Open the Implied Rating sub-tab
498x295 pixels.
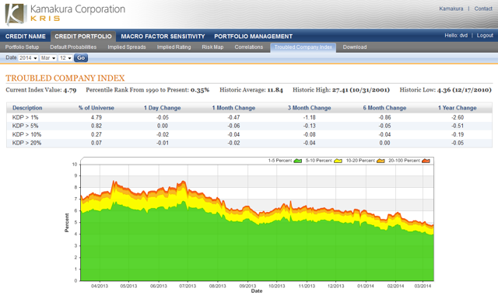pyautogui.click(x=174, y=47)
